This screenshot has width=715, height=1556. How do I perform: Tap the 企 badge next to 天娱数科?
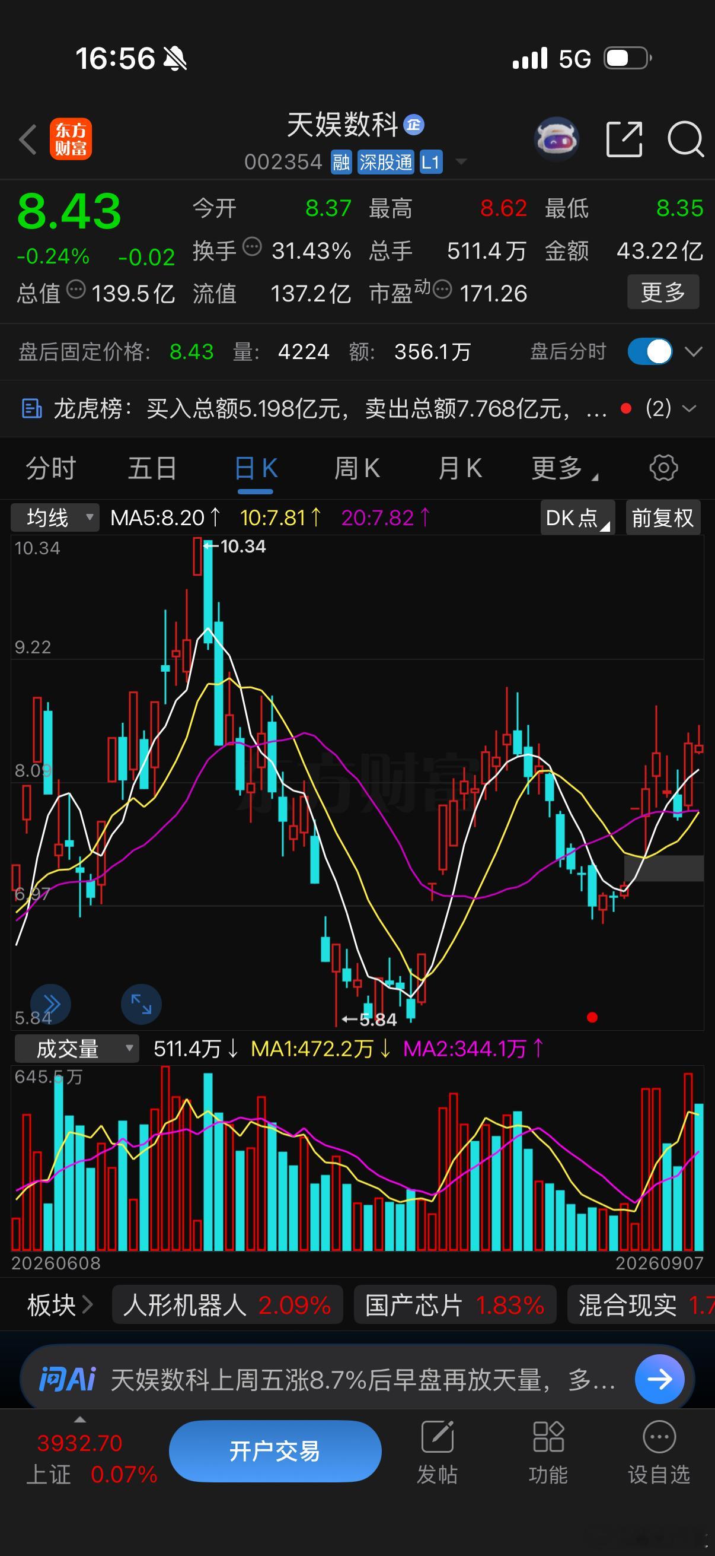pos(413,125)
